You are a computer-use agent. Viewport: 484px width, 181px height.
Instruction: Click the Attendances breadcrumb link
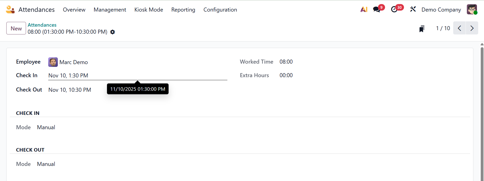[42, 25]
